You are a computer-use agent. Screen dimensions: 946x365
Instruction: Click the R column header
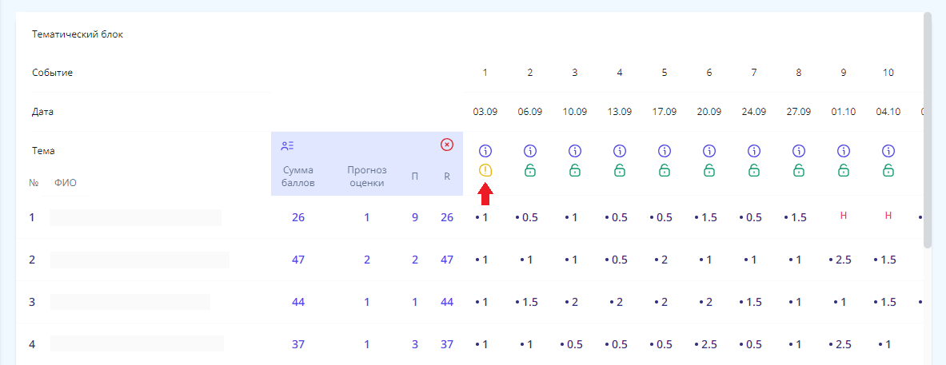(x=447, y=176)
